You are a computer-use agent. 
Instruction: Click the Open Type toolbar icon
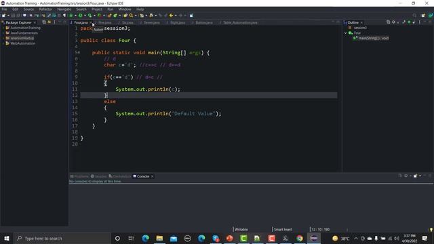125,16
